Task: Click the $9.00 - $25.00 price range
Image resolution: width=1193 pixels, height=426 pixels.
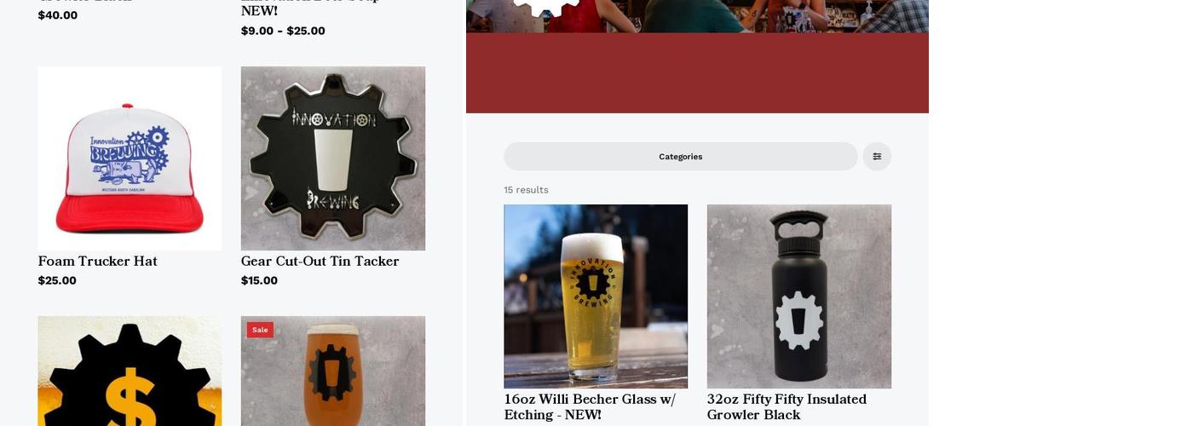Action: 283,31
